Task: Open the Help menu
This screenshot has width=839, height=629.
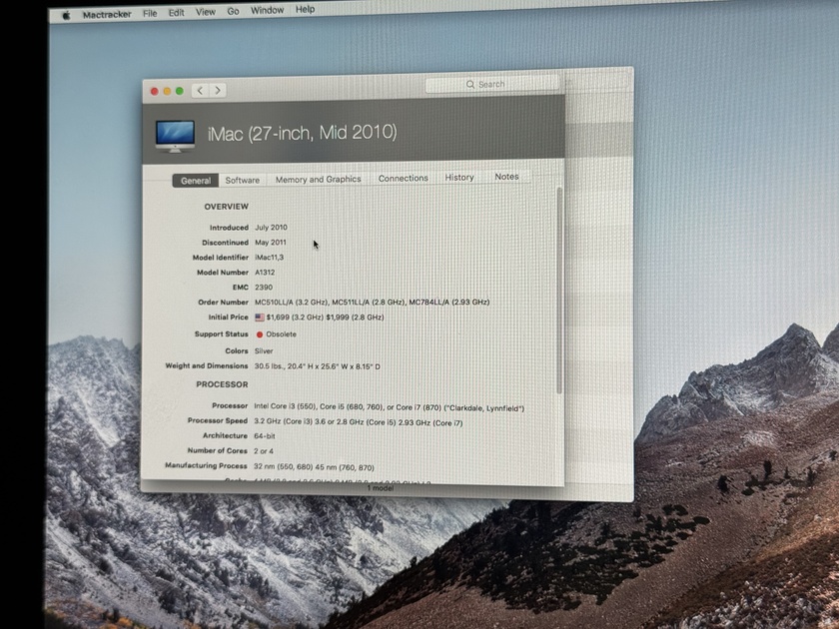Action: coord(305,9)
